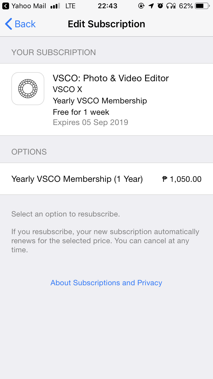Tap the cellular signal bars icon
Screen dimensions: 213x379
[55, 6]
